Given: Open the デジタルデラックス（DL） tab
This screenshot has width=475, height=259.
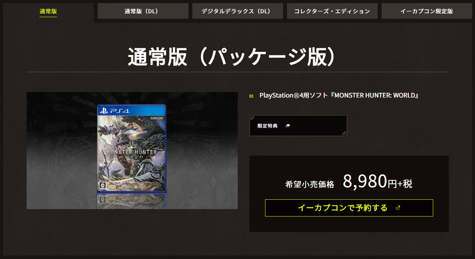Looking at the screenshot, I should coord(238,11).
